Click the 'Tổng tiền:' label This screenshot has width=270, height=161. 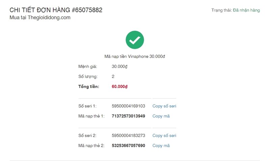click(88, 87)
